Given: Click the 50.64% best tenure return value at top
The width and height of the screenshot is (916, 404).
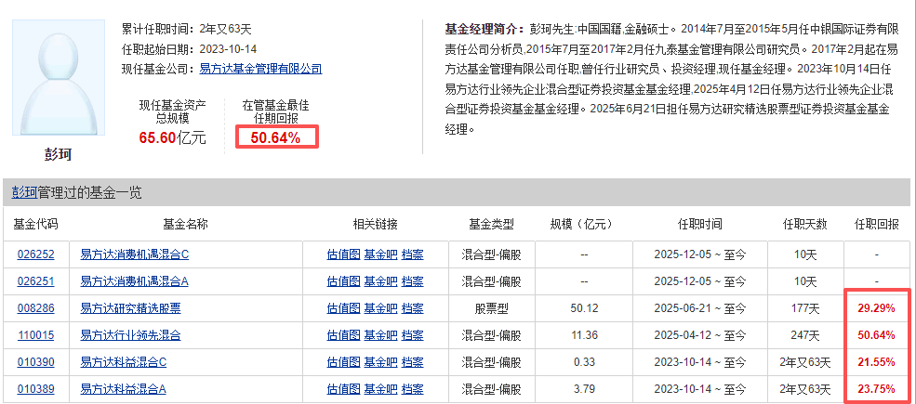Looking at the screenshot, I should tap(276, 137).
